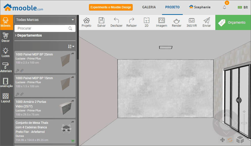Open the Todas Marcas brand dropdown
The image size is (251, 146).
[45, 20]
